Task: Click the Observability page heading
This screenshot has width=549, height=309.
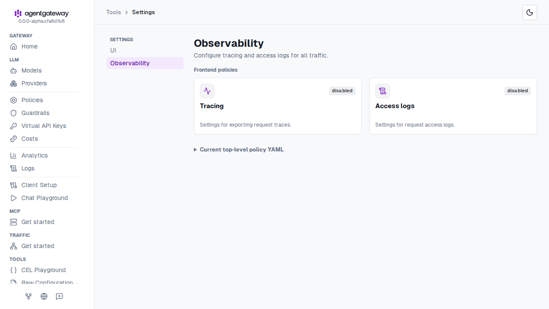Action: coord(229,43)
